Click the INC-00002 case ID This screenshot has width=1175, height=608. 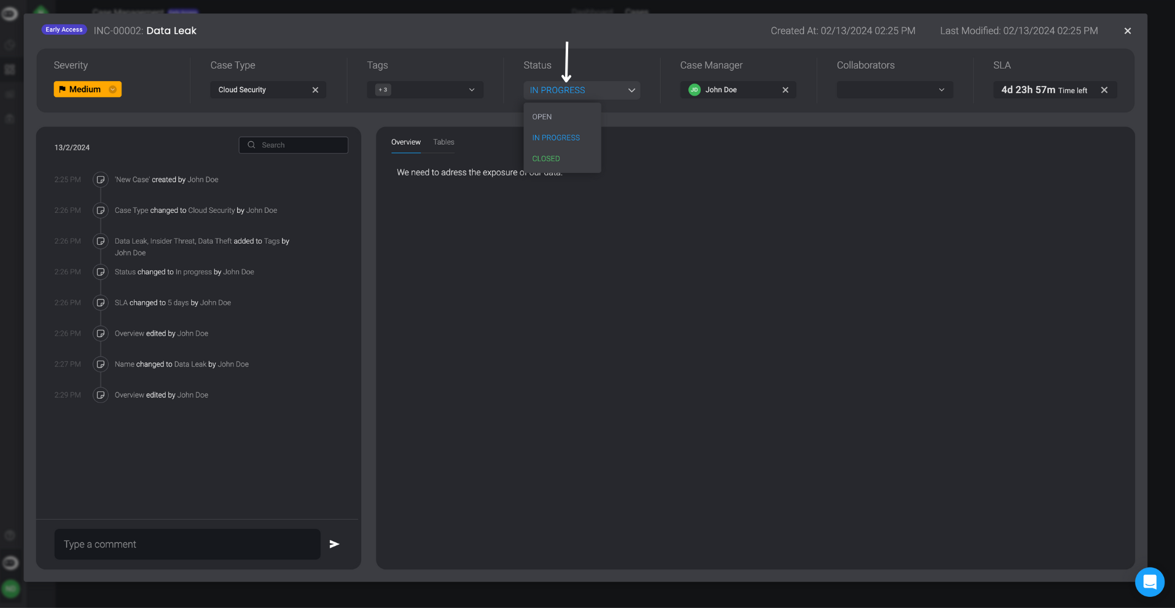118,31
